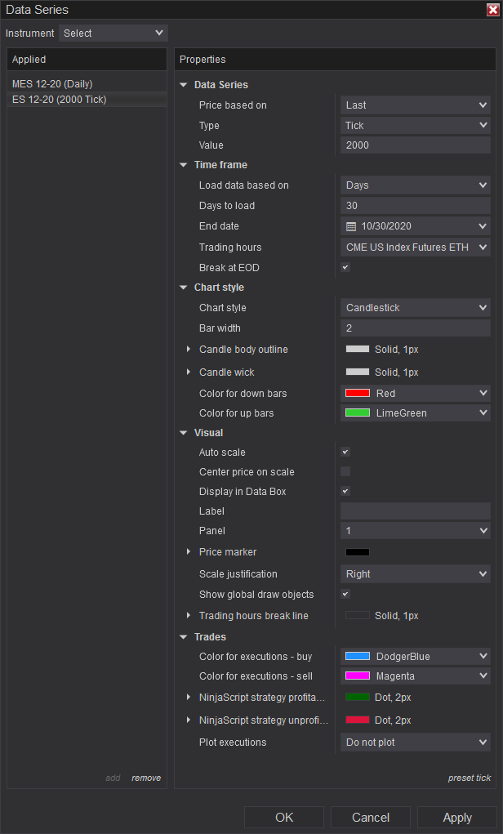
Task: Click the preset tick link
Action: coord(470,778)
